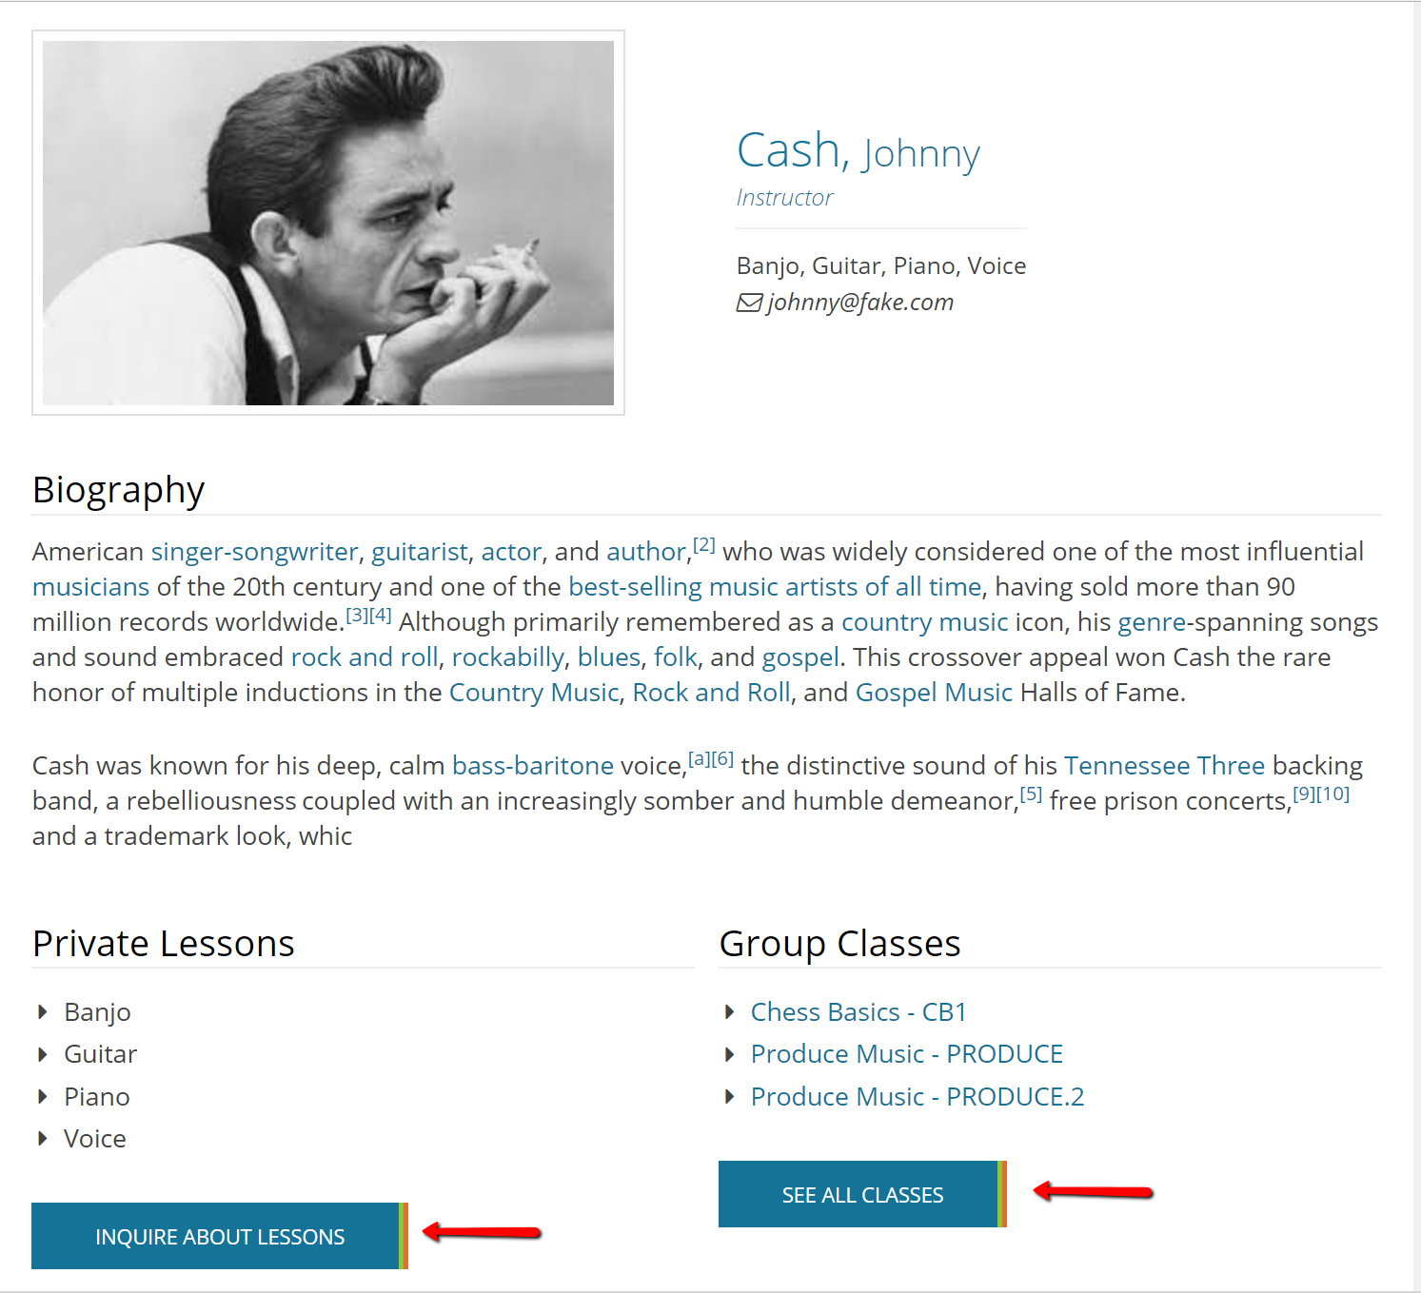
Task: Click arrow bullet beside Produce Music - PRODUCE.2
Action: point(729,1097)
